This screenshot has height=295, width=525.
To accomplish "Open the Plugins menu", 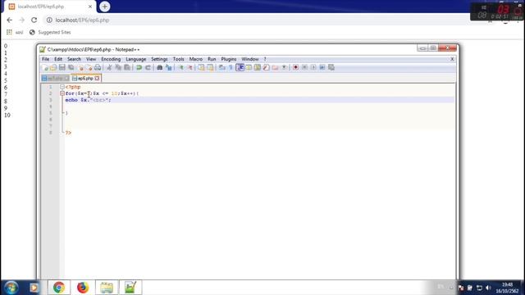I will 229,59.
